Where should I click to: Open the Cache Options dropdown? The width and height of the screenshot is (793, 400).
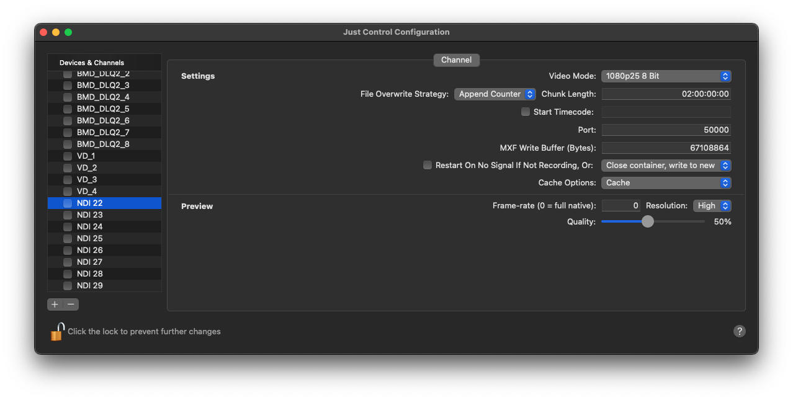tap(666, 183)
